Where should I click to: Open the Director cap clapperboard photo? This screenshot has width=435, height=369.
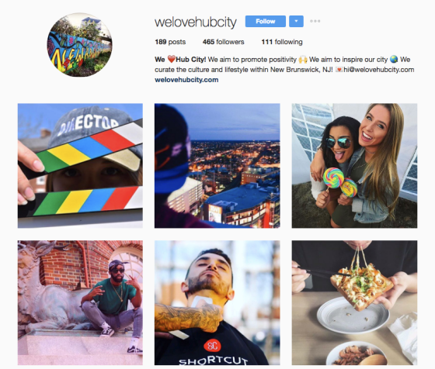click(x=80, y=166)
